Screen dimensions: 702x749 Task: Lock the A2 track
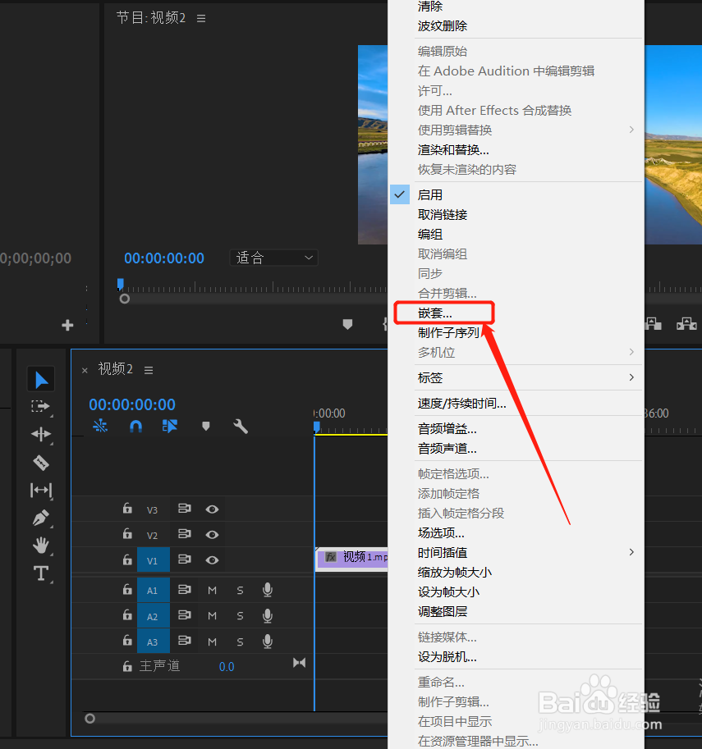click(x=127, y=614)
